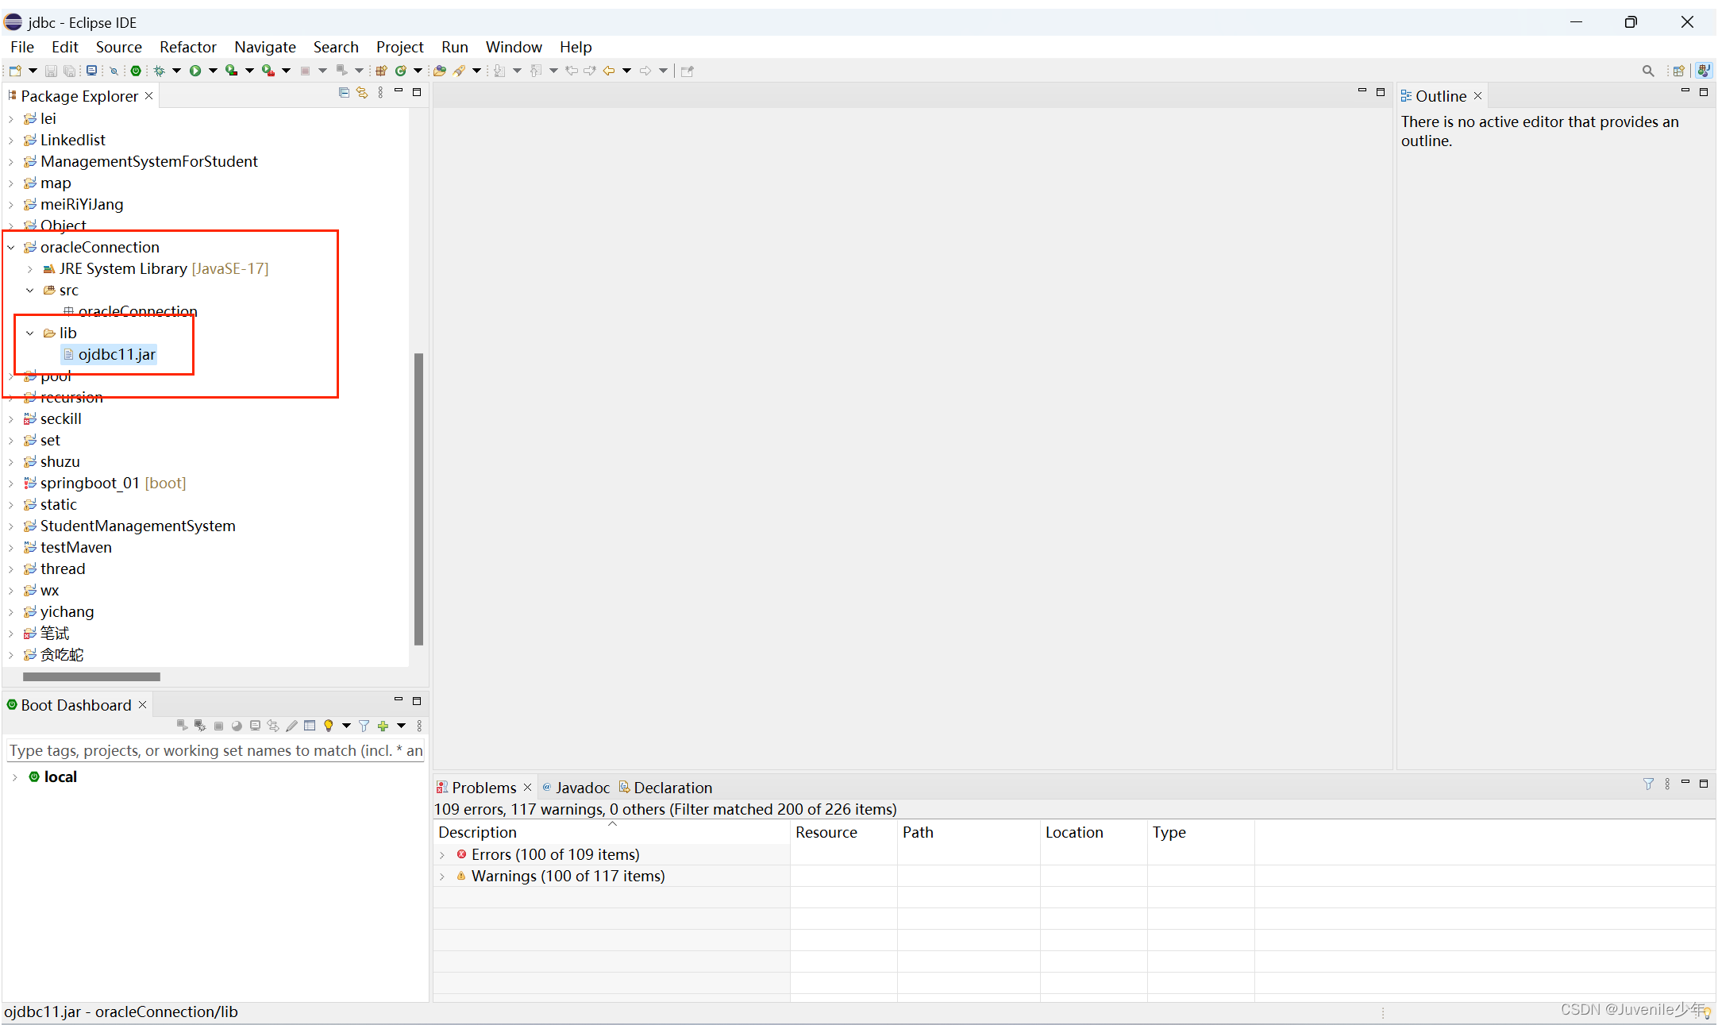Click the yellow Back navigation arrow

[609, 71]
